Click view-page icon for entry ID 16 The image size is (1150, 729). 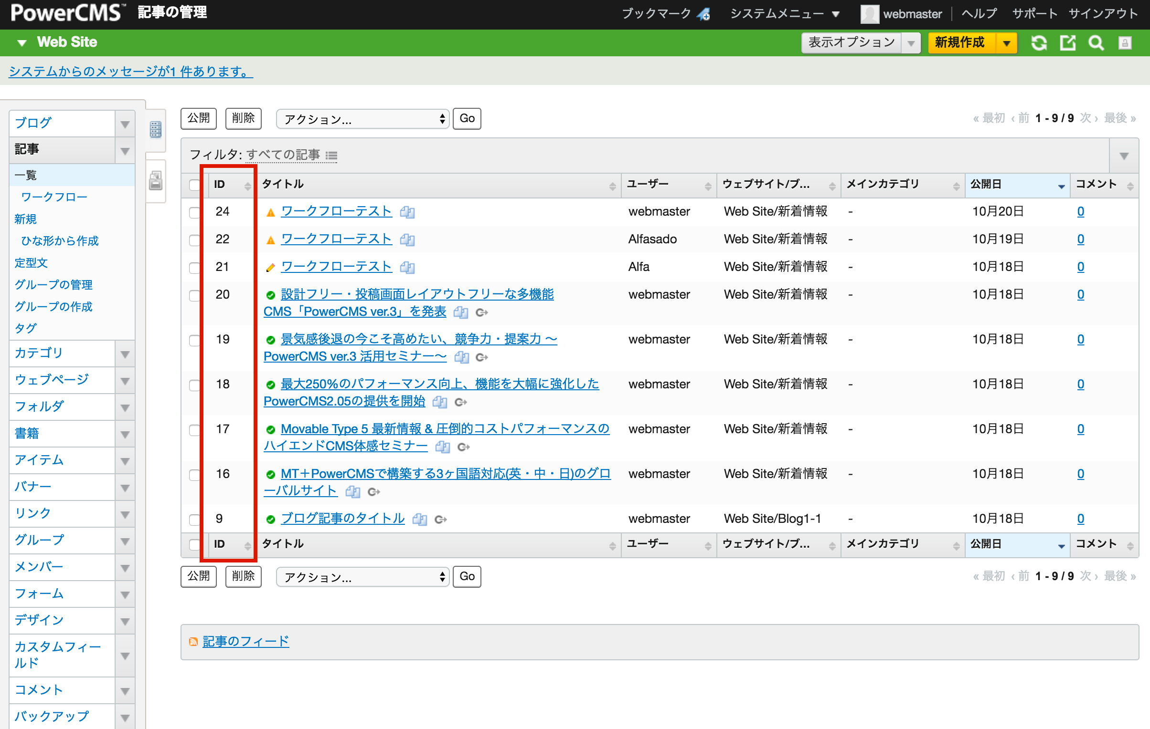374,492
